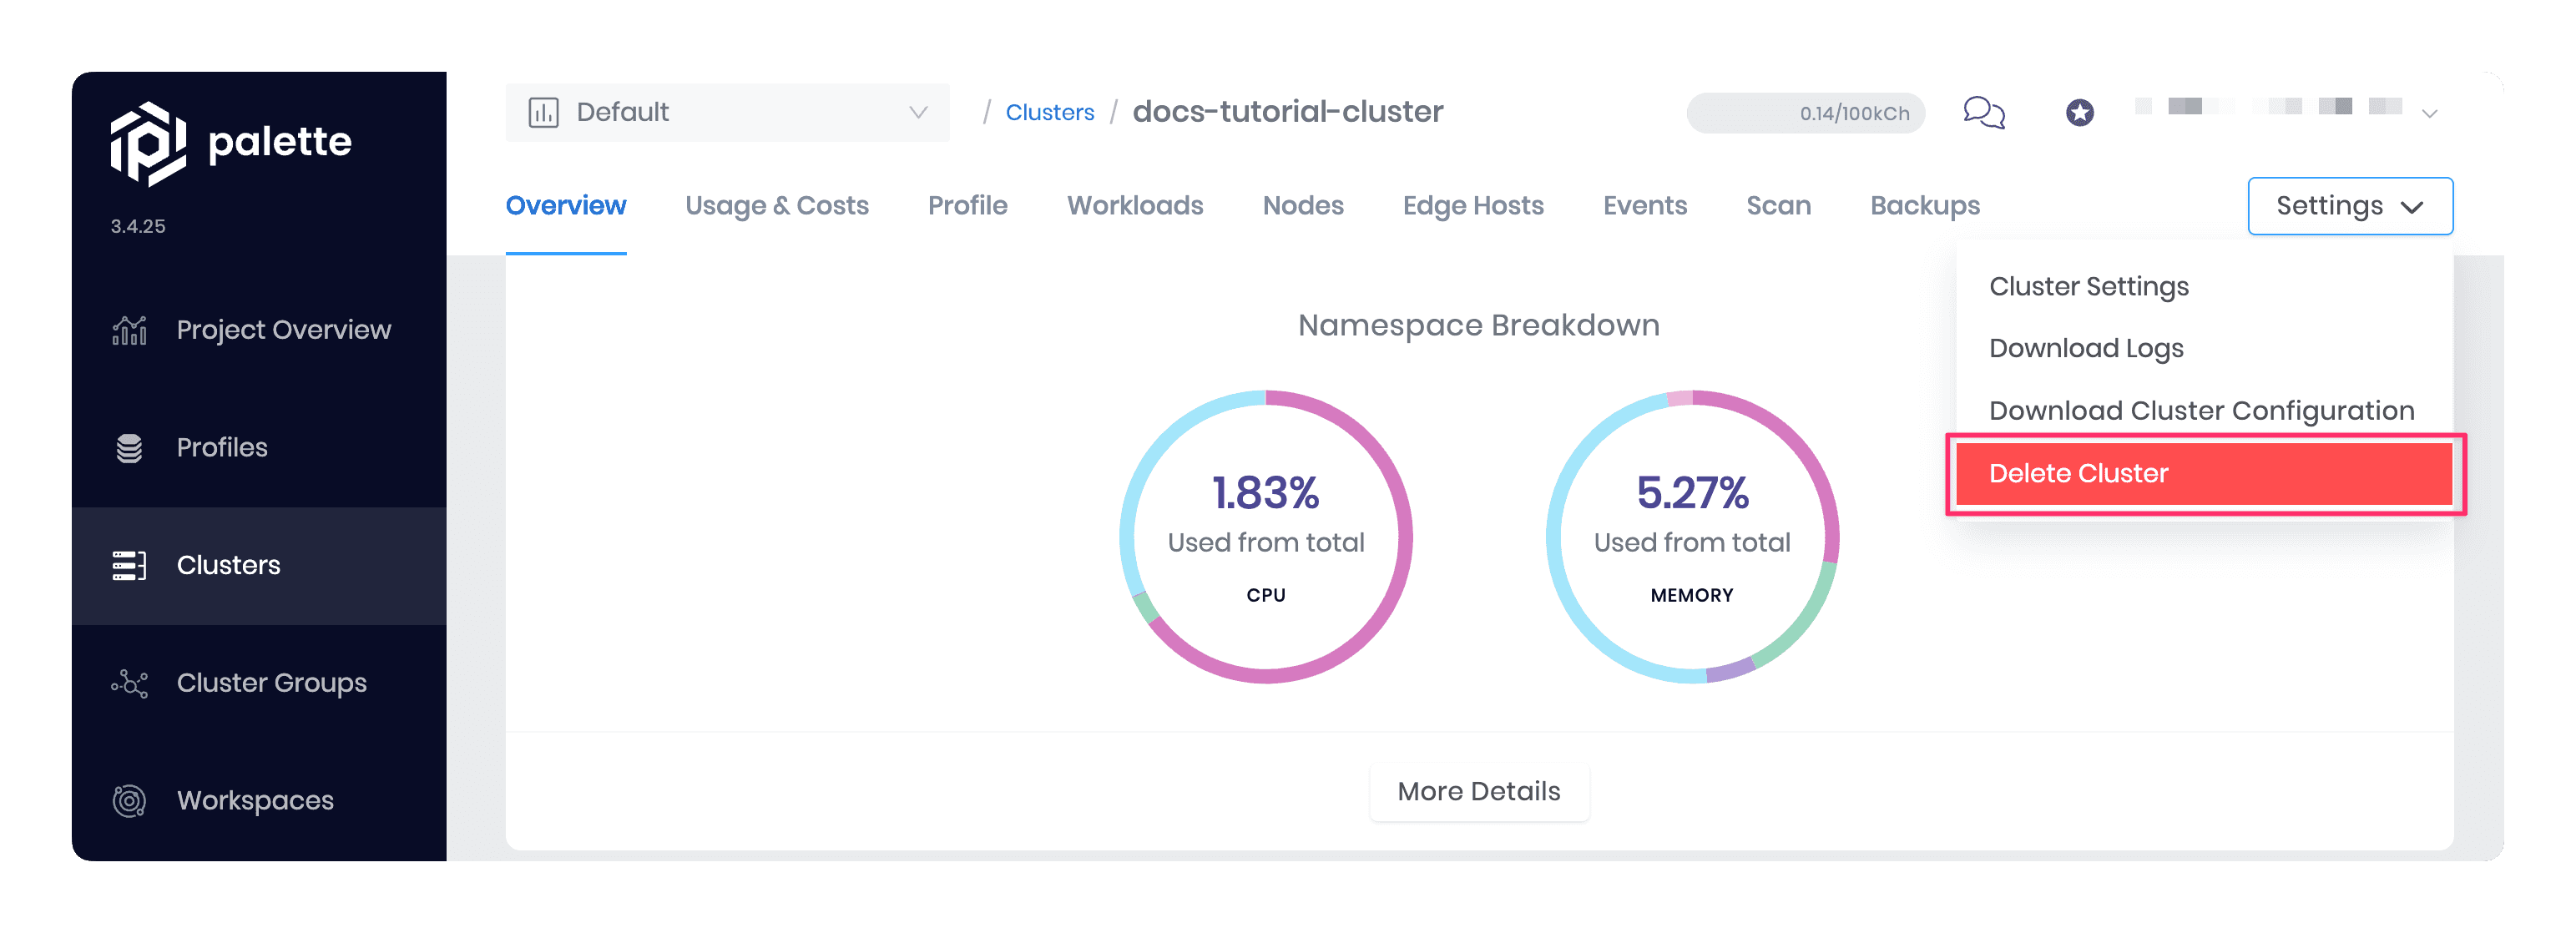Choose Cluster Settings from menu
This screenshot has height=933, width=2576.
tap(2204, 286)
